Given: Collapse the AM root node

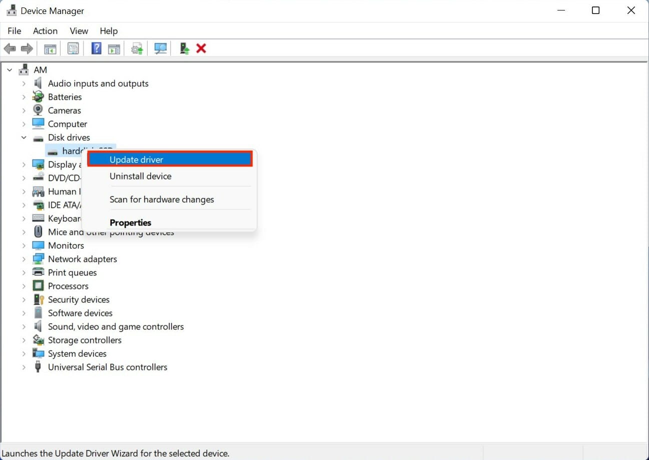Looking at the screenshot, I should (10, 70).
